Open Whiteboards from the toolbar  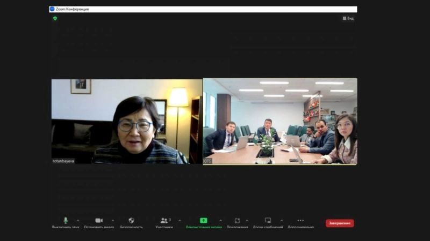268,221
